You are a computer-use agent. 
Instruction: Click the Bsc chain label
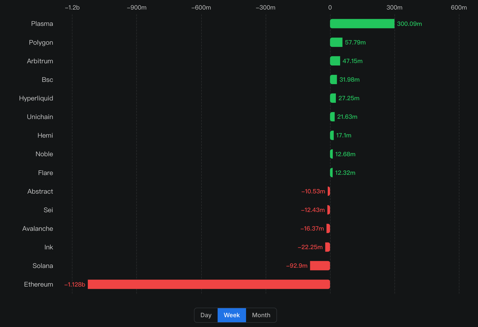(x=47, y=80)
